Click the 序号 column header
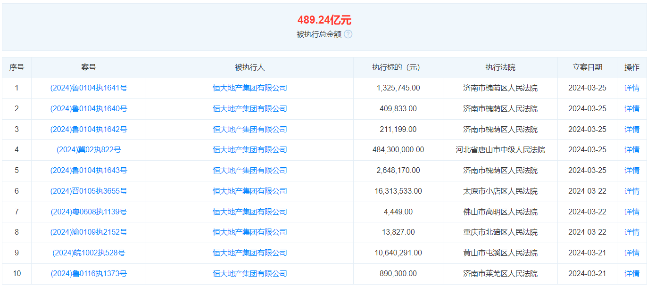Image resolution: width=647 pixels, height=286 pixels. [17, 67]
